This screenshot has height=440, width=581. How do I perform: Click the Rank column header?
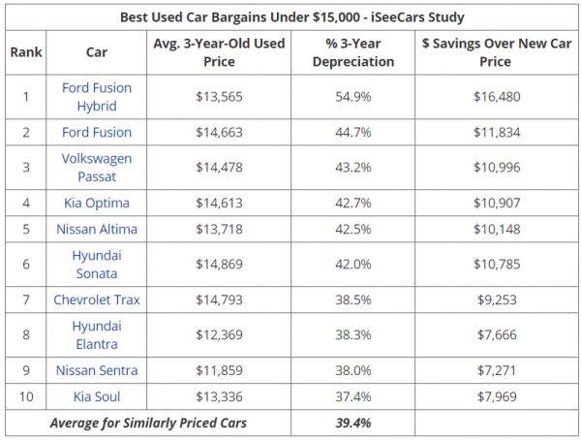point(26,51)
